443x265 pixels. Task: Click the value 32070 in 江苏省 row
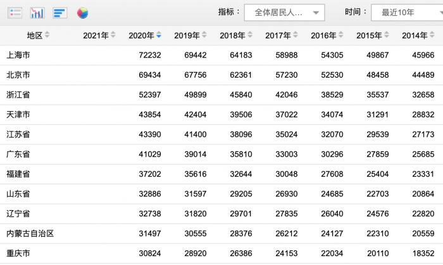pyautogui.click(x=332, y=134)
